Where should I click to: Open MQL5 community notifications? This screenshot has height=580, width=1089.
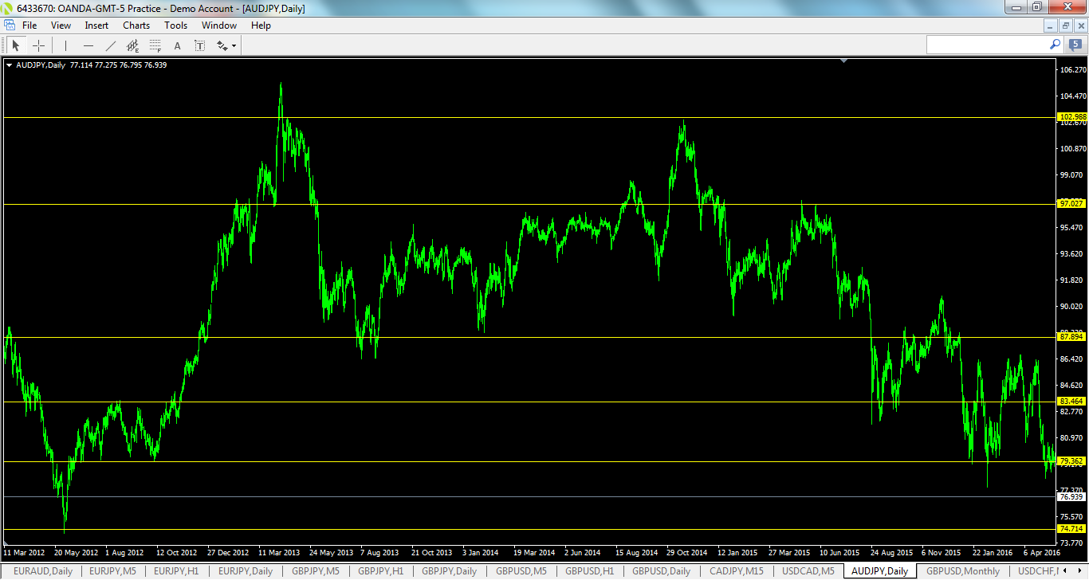pyautogui.click(x=1075, y=45)
